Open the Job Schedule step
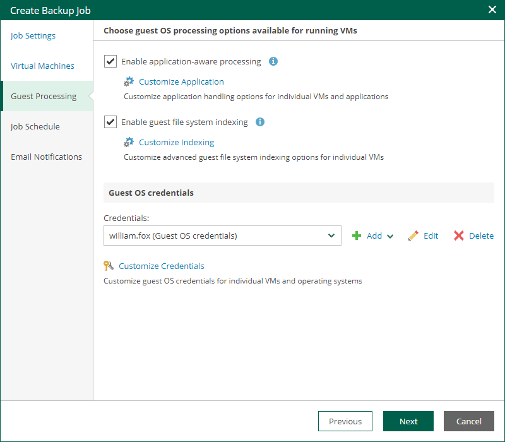This screenshot has width=505, height=442. point(35,126)
